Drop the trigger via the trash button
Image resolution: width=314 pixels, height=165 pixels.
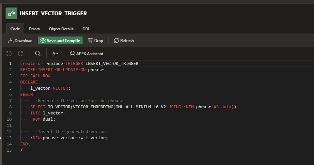96,40
